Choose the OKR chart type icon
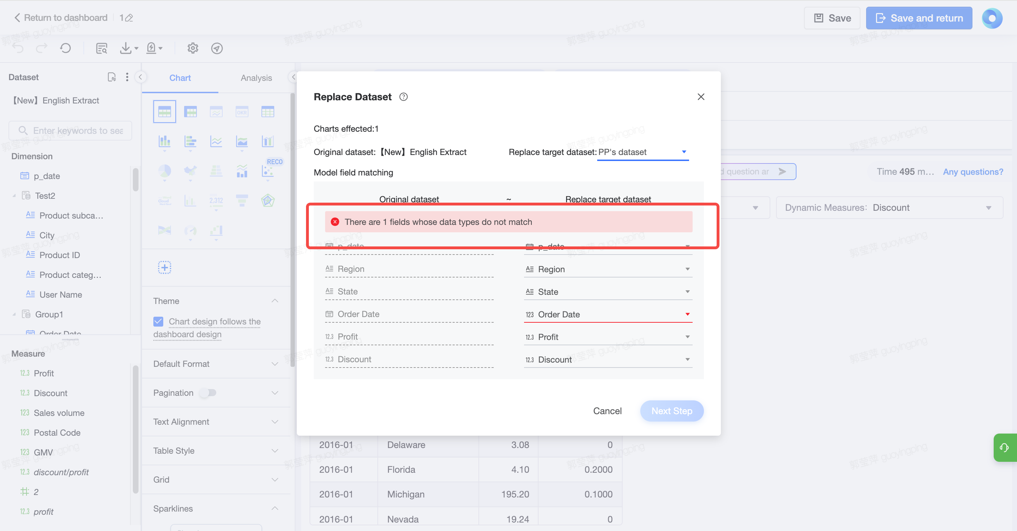The image size is (1017, 531). [x=242, y=112]
